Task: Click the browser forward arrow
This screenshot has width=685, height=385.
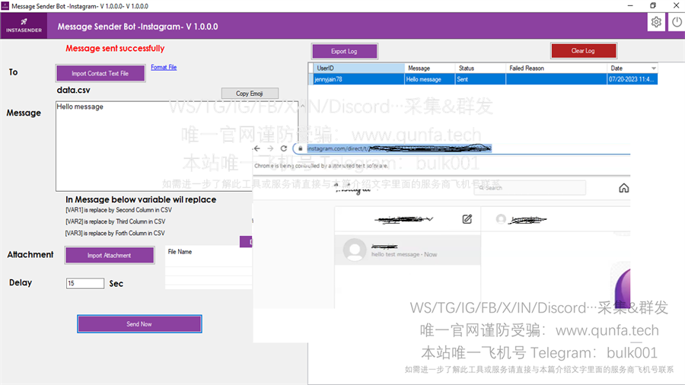Action: (270, 148)
